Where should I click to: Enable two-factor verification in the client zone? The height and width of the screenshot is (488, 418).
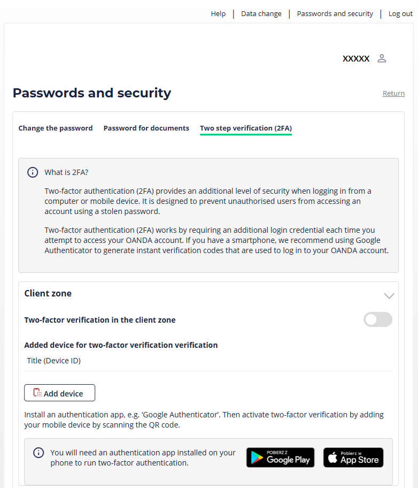tap(378, 319)
